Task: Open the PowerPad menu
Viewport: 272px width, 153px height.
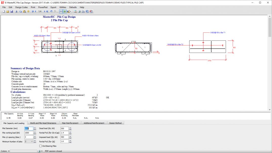Action: (43, 7)
